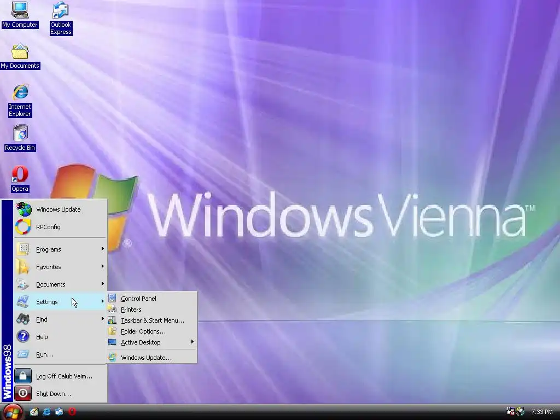The image size is (560, 420).
Task: Expand the Find submenu
Action: coord(60,319)
